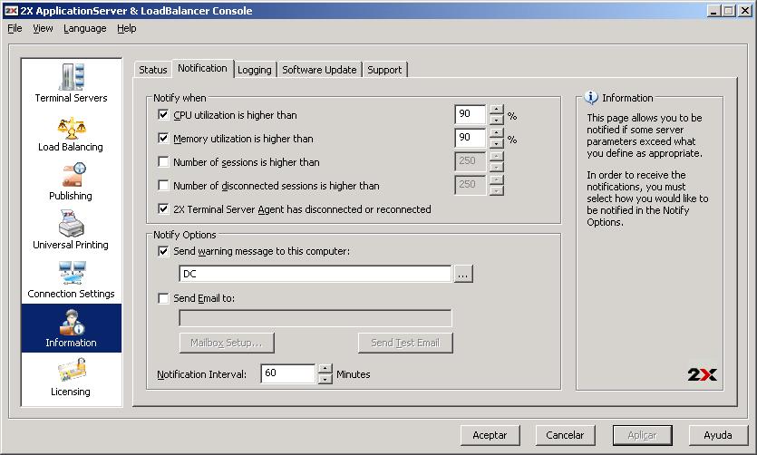Click the Mailbox Setup button
The height and width of the screenshot is (455, 757).
[x=227, y=343]
